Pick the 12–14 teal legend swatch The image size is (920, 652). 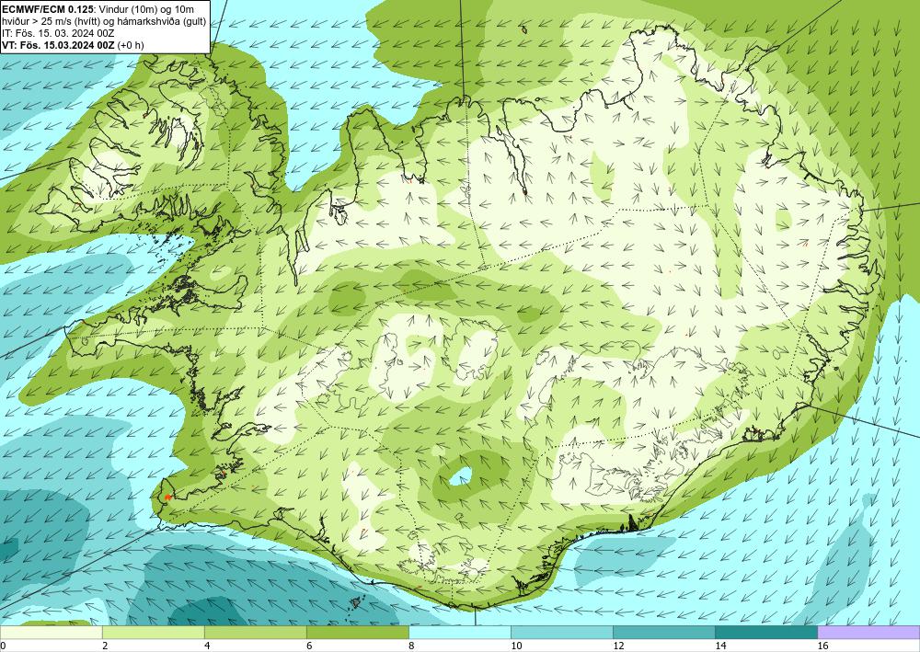(x=664, y=633)
